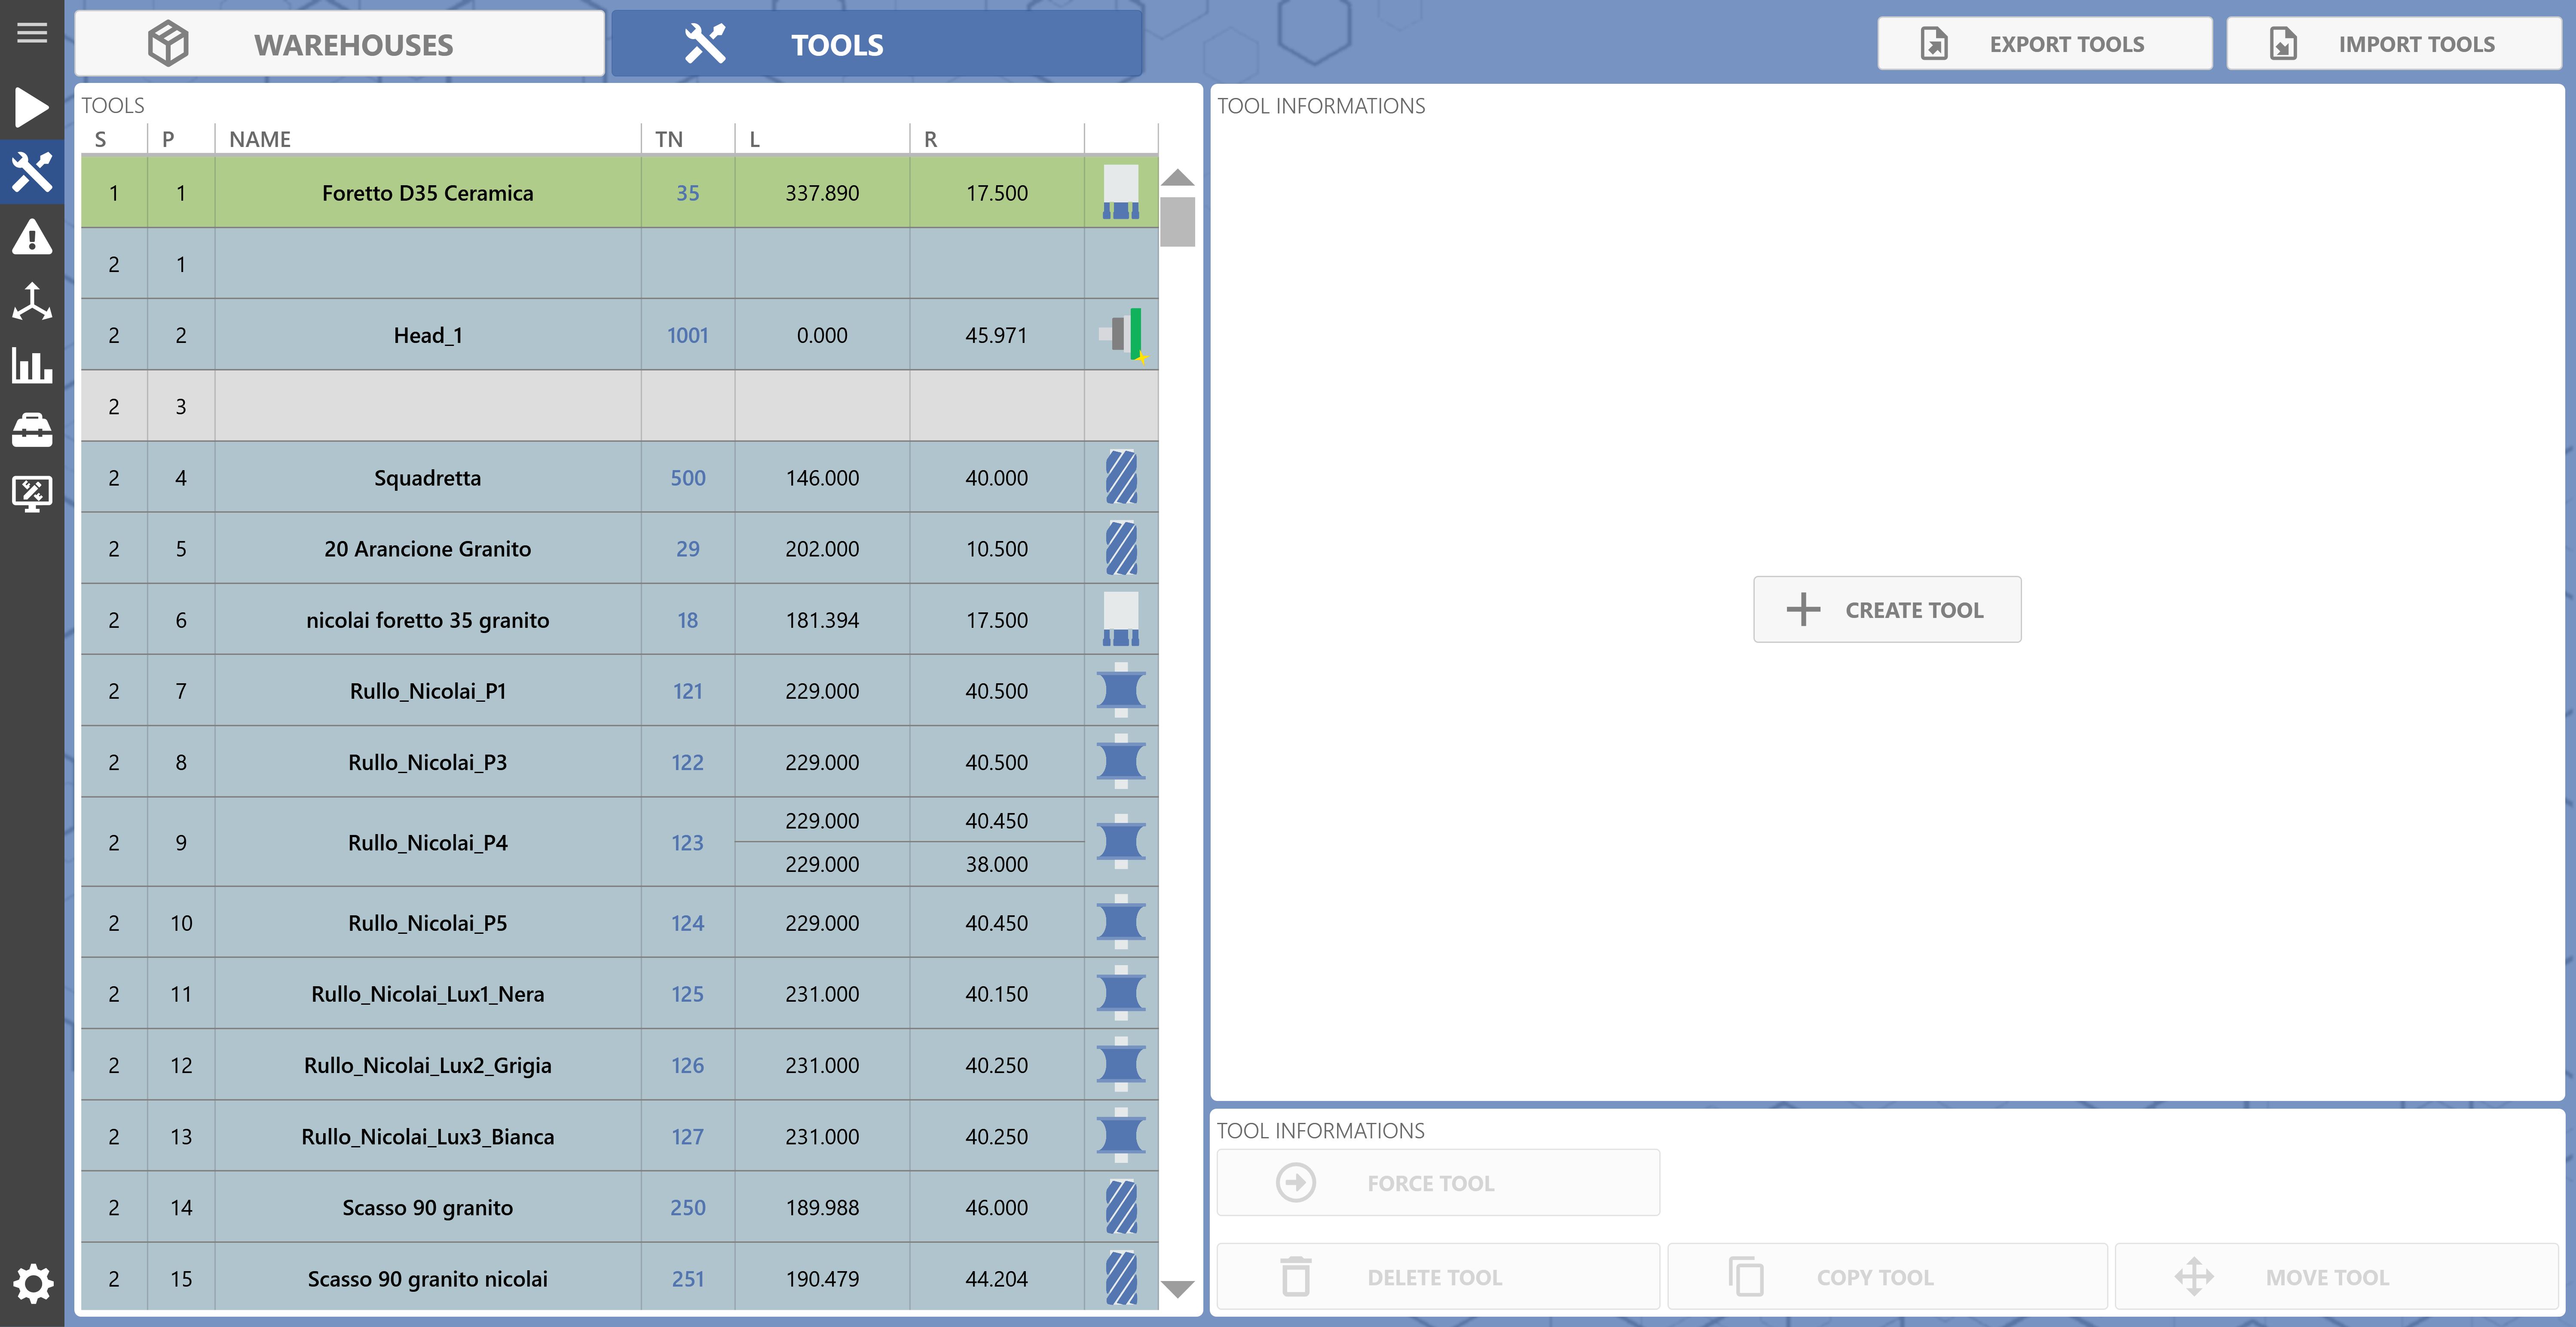Select the Head_1 tool name
This screenshot has width=2576, height=1327.
tap(427, 335)
